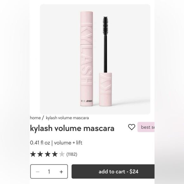Click the best seller badge

tap(146, 127)
